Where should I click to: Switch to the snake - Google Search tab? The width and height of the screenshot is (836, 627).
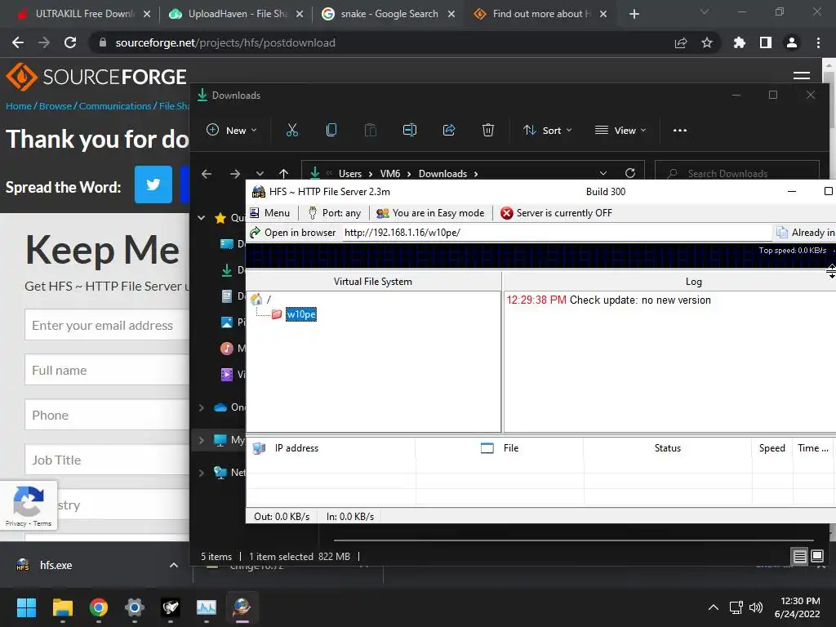(388, 14)
